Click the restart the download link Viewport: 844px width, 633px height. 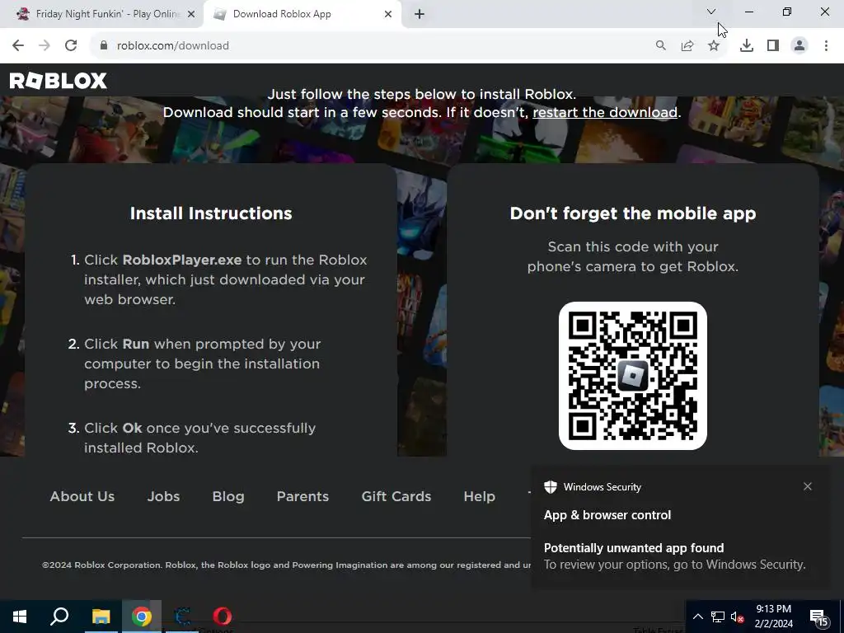coord(605,112)
